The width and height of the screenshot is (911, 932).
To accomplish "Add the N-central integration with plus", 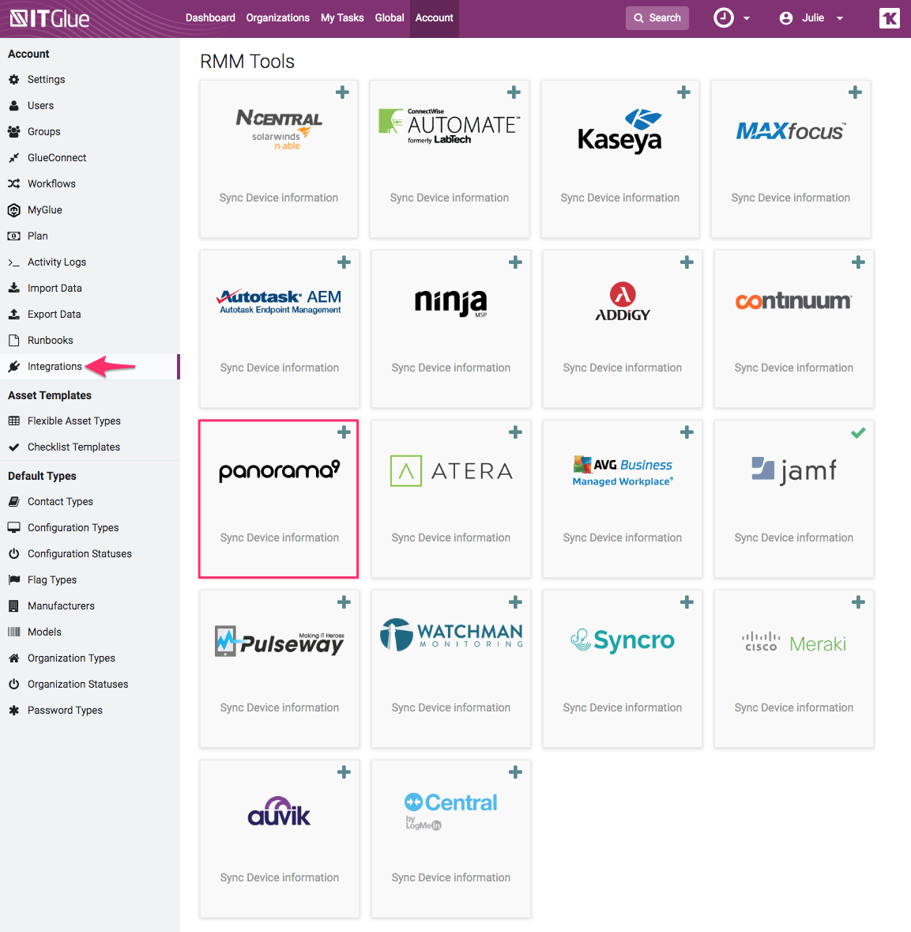I will (342, 92).
